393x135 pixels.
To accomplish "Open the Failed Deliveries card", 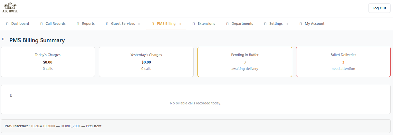I will point(343,62).
